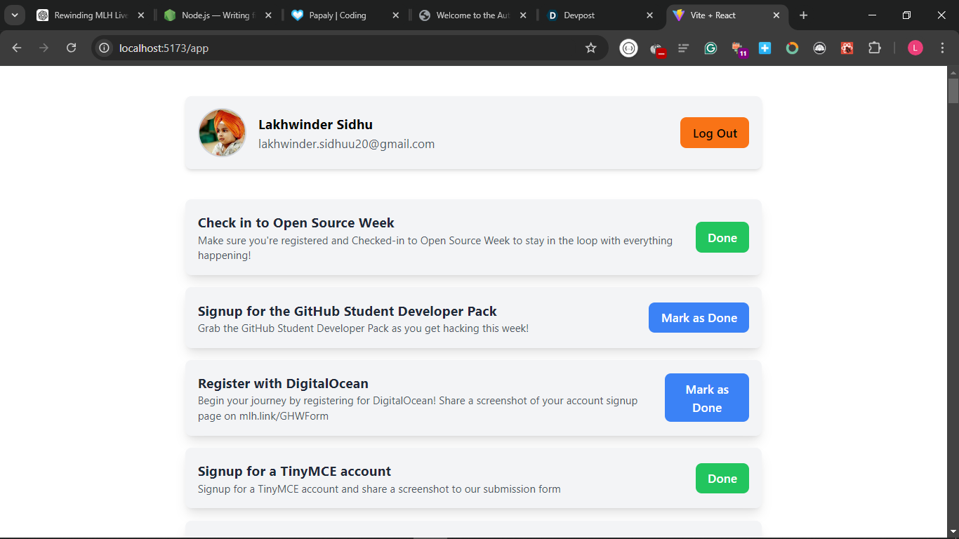This screenshot has width=959, height=539.
Task: Click the multicolor ring extension icon
Action: point(792,48)
